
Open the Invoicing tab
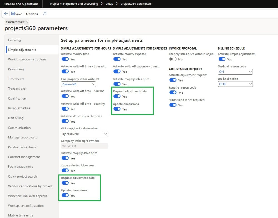(14, 40)
